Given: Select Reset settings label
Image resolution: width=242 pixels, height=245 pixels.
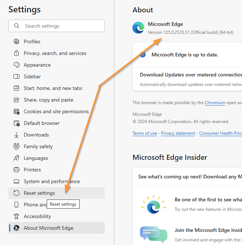Looking at the screenshot, I should (39, 193).
